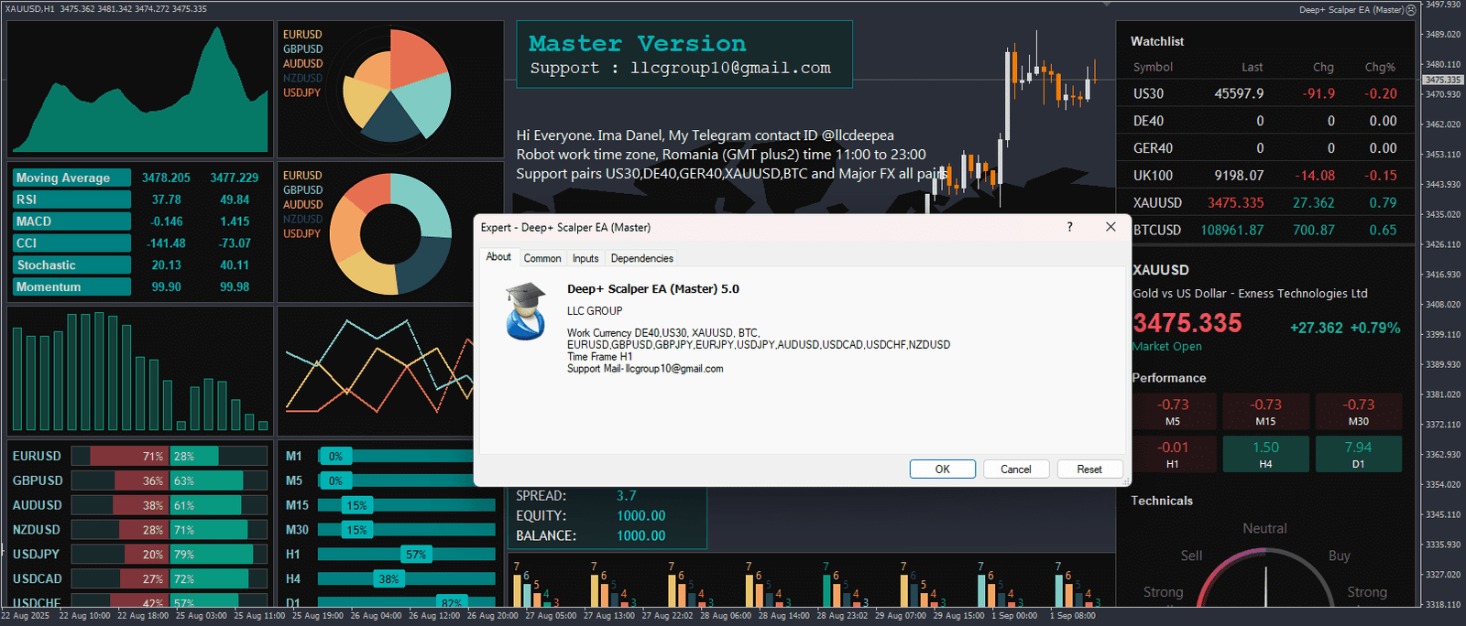Click the Master Version support banner
The width and height of the screenshot is (1466, 626).
click(x=684, y=55)
